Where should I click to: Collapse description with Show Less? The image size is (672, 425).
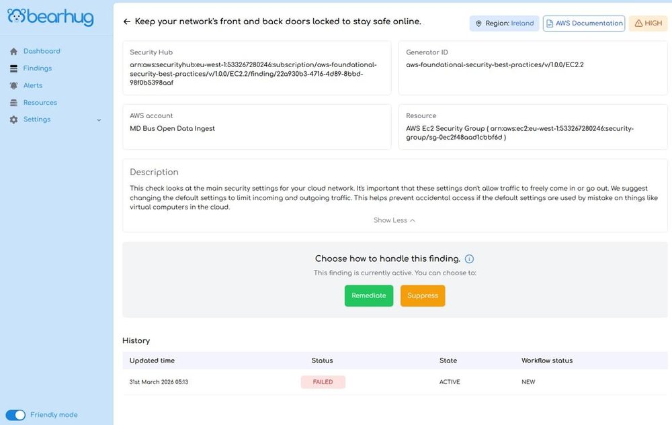[x=394, y=220]
